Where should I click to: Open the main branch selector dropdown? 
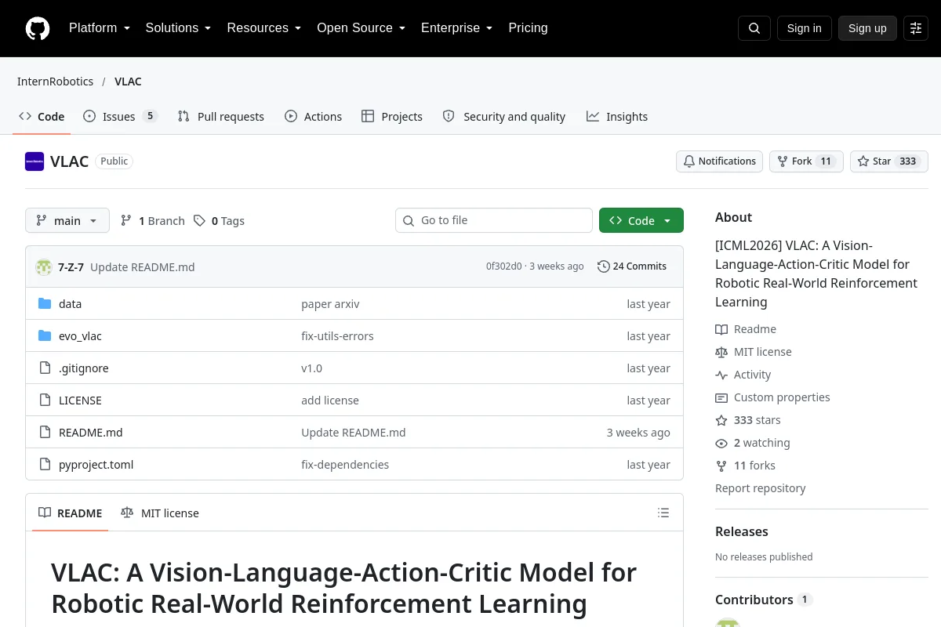pyautogui.click(x=67, y=221)
